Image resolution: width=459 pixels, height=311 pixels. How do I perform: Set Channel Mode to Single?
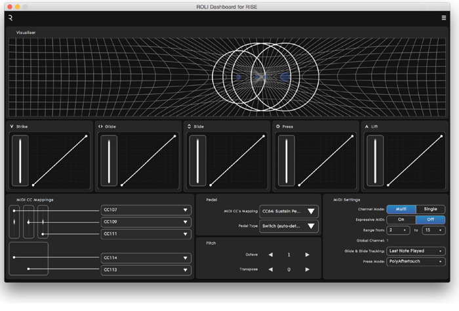[x=430, y=209]
